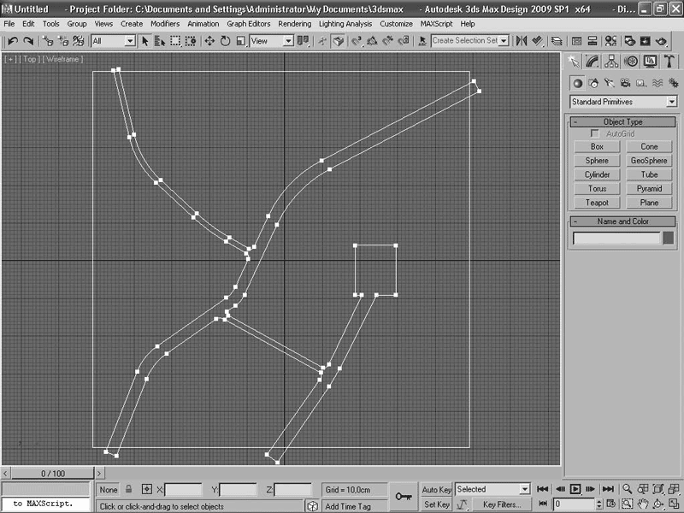Toggle Window/Crossing selection mode
Screen dimensions: 684x513
pyautogui.click(x=191, y=41)
